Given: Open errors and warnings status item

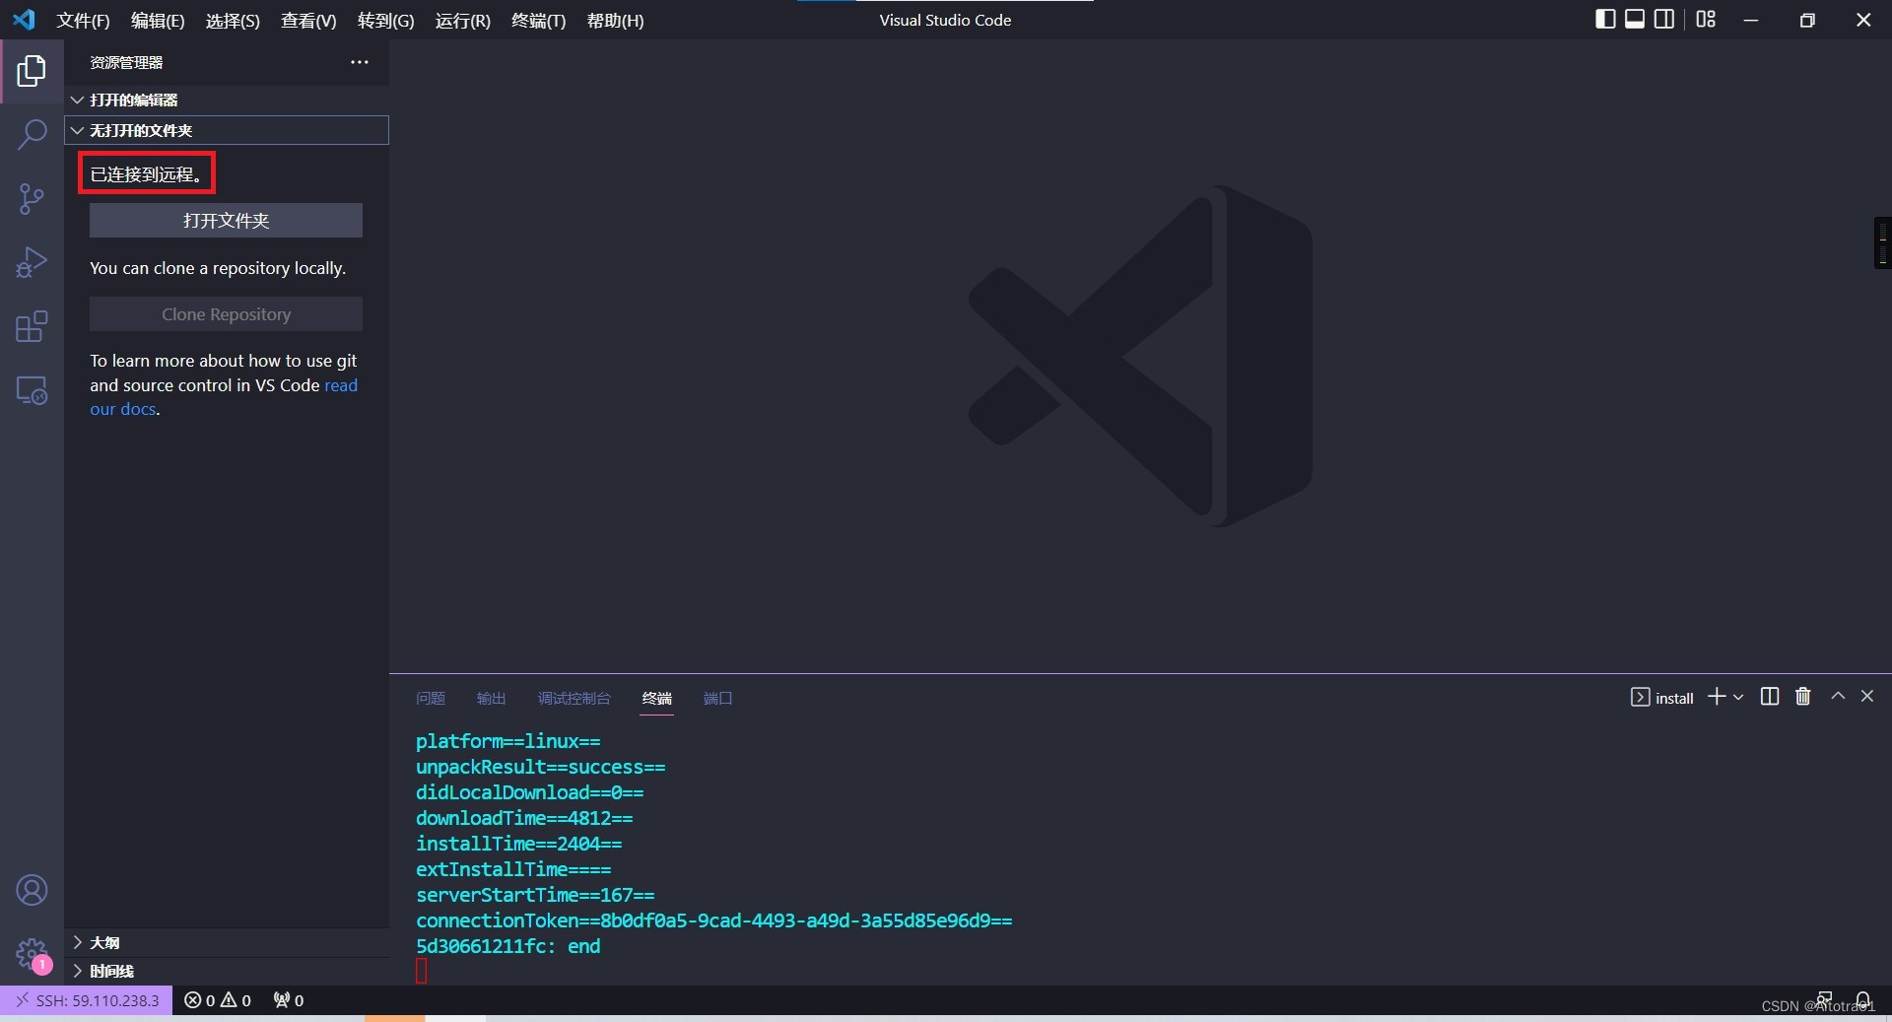Looking at the screenshot, I should pyautogui.click(x=218, y=1000).
